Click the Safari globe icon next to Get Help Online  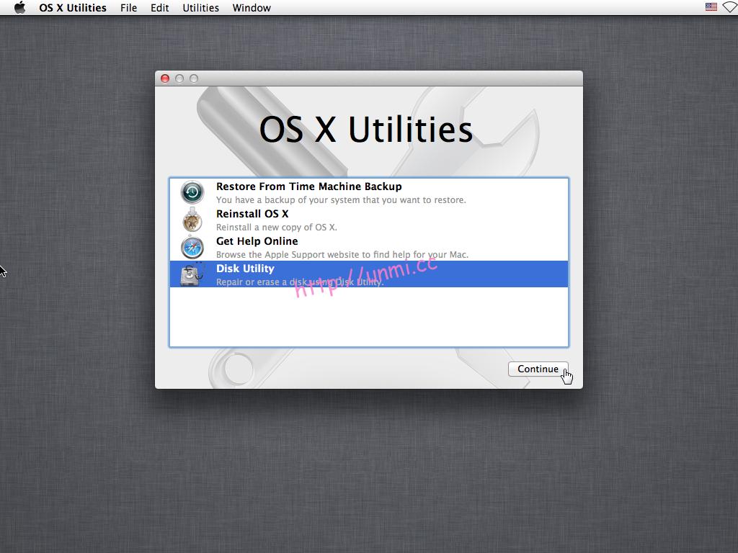click(x=191, y=246)
